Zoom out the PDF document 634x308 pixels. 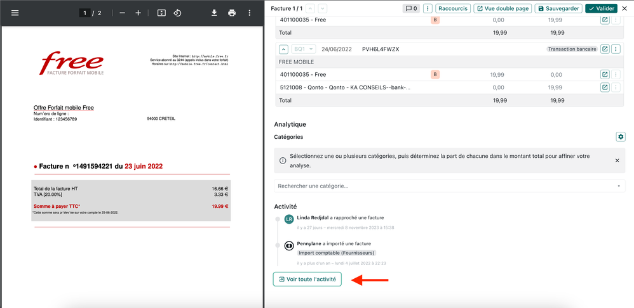tap(122, 13)
